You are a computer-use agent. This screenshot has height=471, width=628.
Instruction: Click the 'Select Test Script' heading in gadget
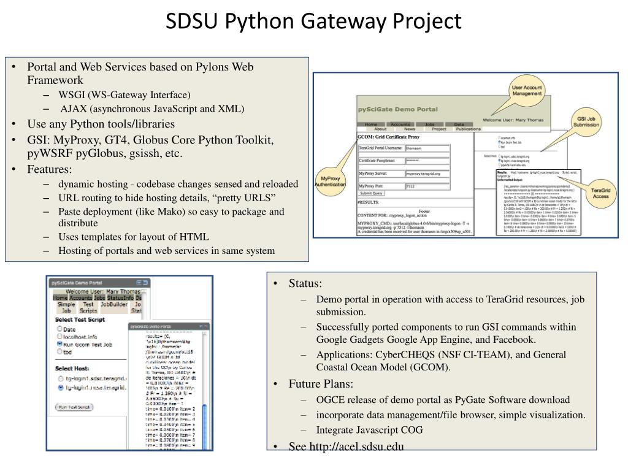click(x=80, y=320)
